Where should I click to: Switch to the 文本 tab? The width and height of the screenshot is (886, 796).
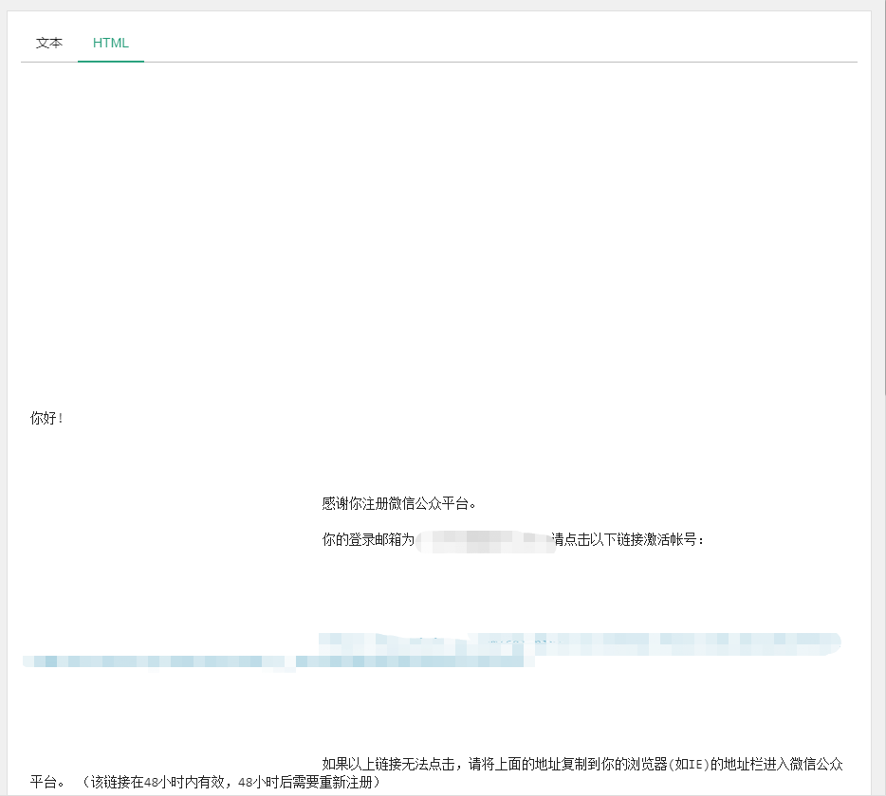click(x=49, y=43)
